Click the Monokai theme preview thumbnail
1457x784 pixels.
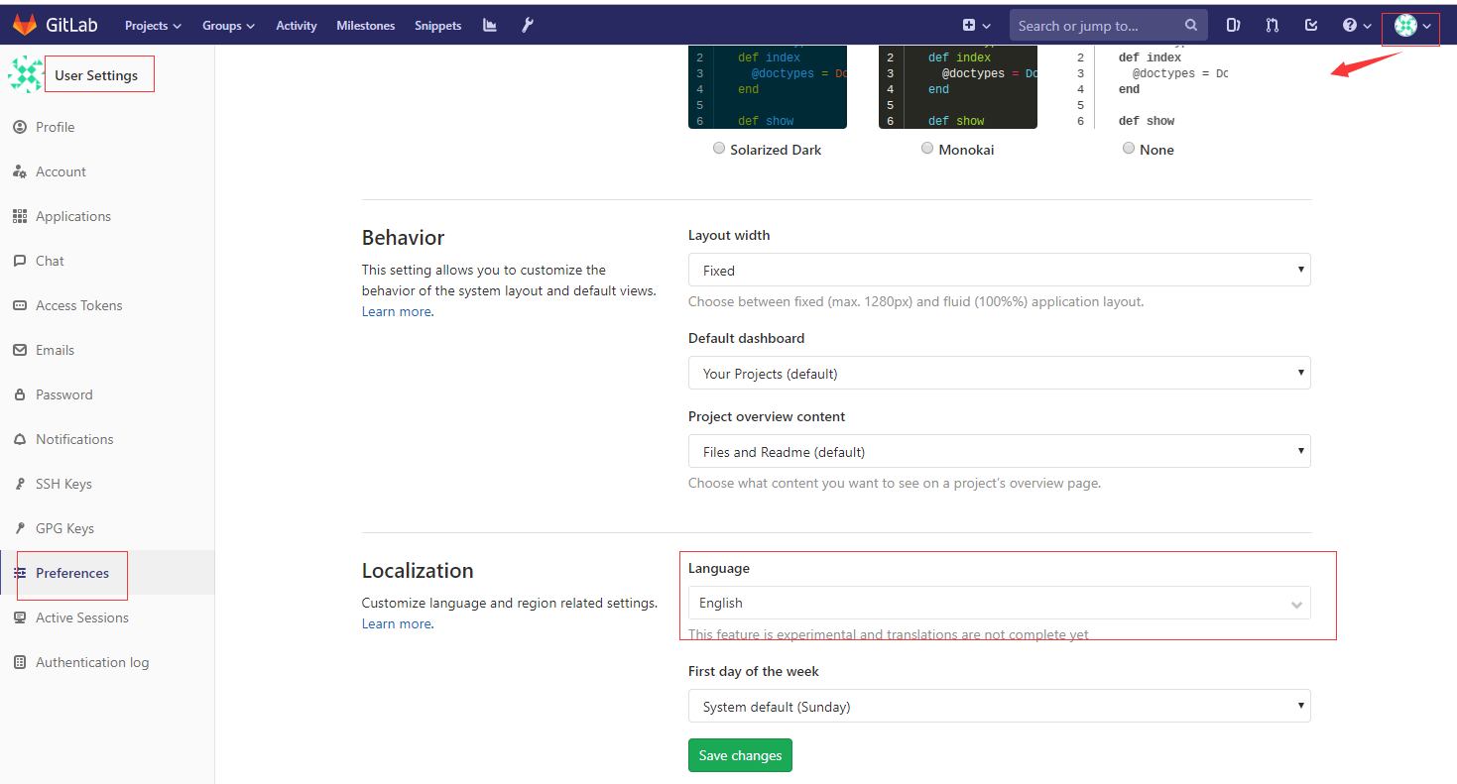pyautogui.click(x=957, y=87)
